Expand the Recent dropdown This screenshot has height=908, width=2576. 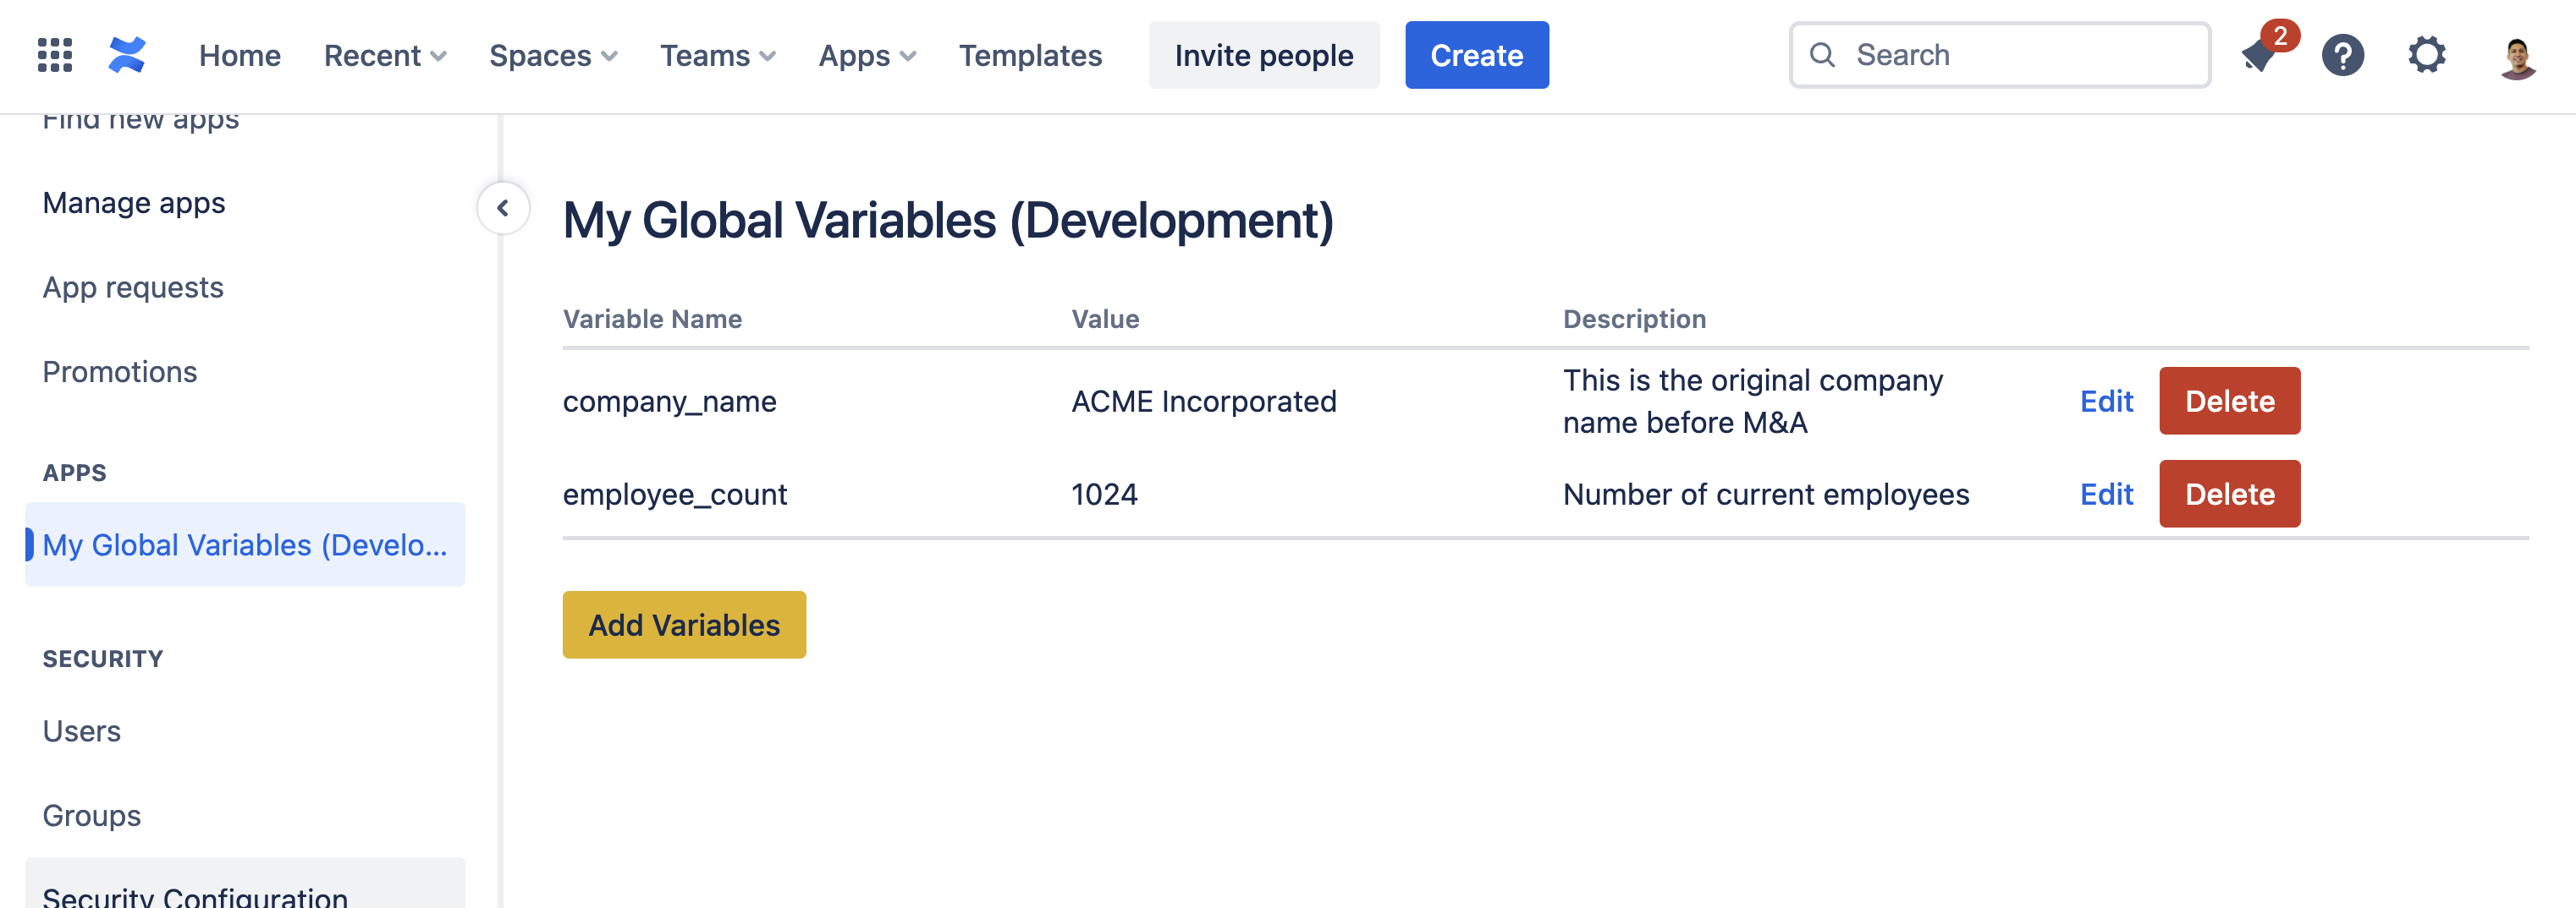[385, 56]
